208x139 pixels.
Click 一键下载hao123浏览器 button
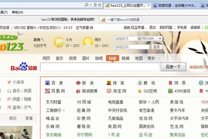tap(120, 20)
